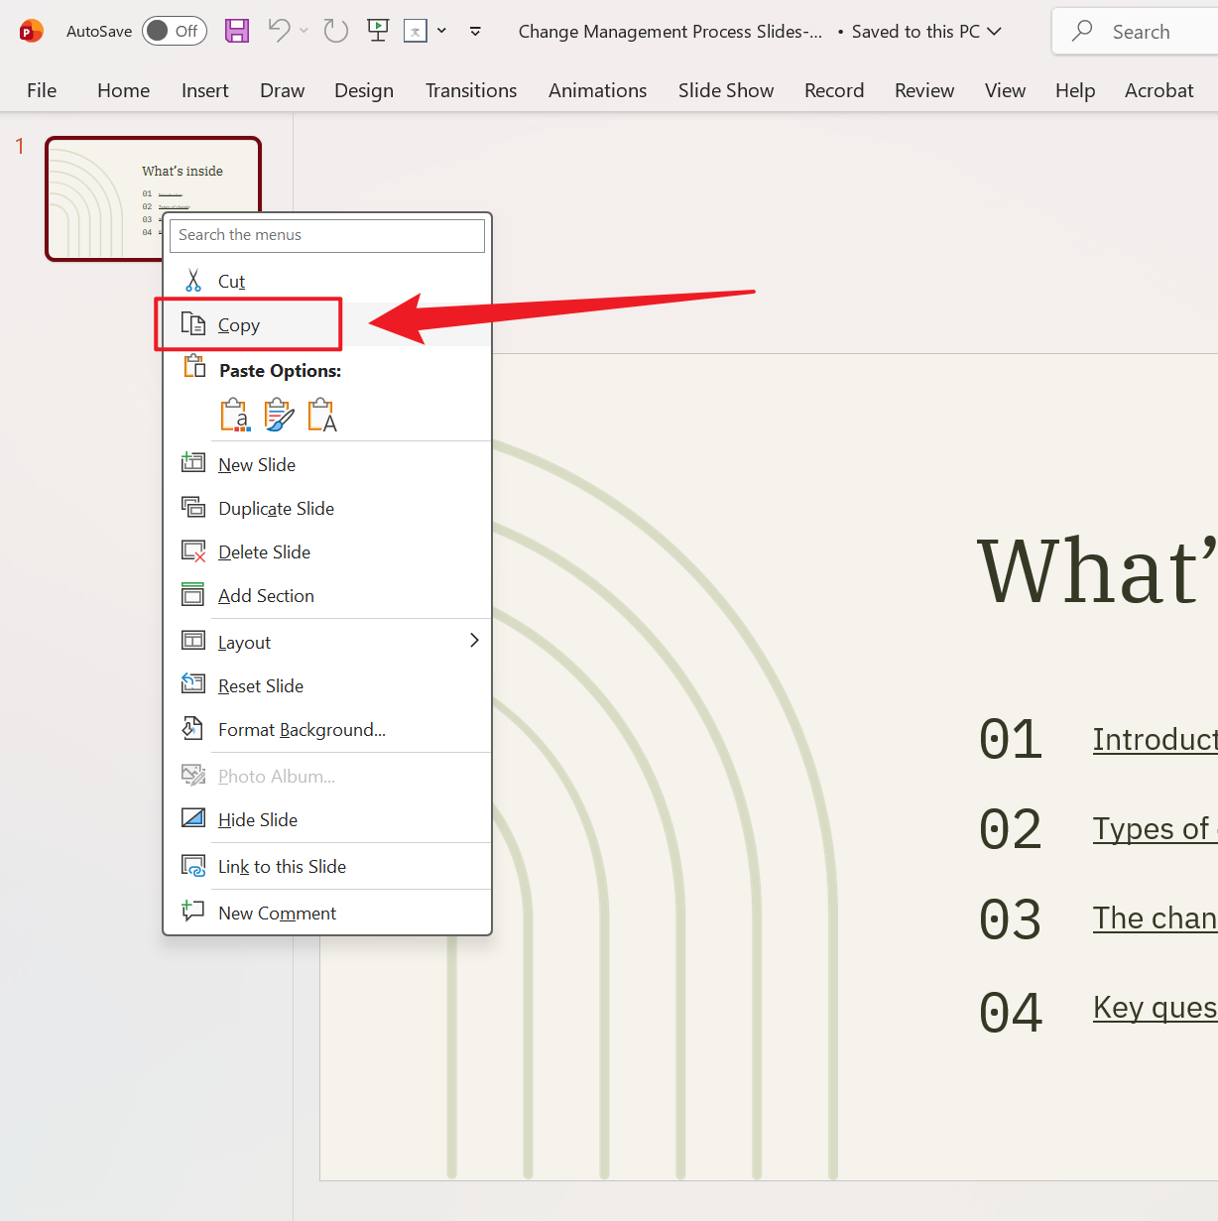Expand the saved location dropdown chevron

pos(994,31)
